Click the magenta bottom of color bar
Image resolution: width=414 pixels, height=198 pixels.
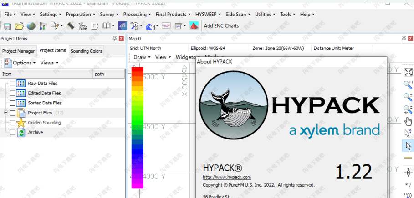[137, 186]
